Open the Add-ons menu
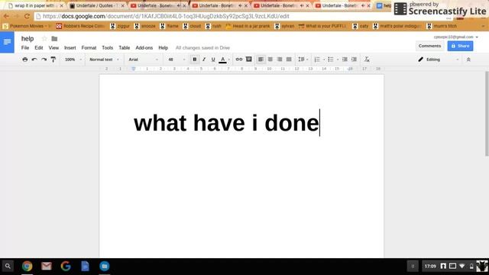 tap(144, 47)
